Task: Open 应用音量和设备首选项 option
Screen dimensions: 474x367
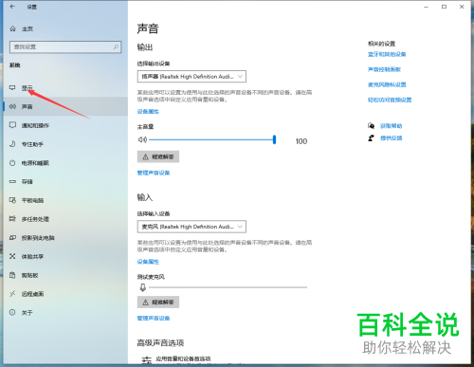Action: 183,358
